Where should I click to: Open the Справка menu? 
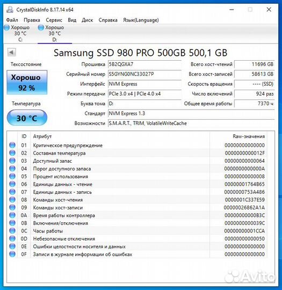pos(108,20)
